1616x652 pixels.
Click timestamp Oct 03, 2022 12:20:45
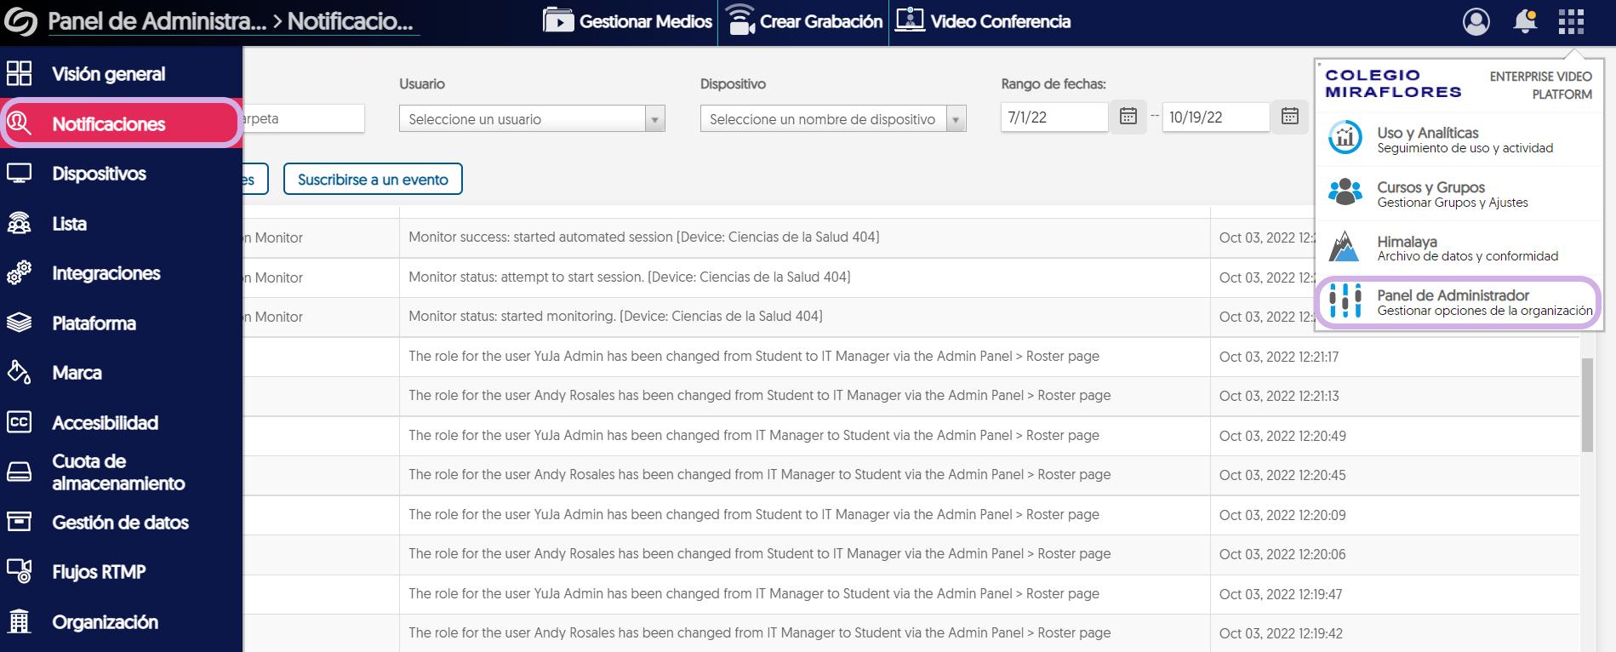click(x=1282, y=475)
